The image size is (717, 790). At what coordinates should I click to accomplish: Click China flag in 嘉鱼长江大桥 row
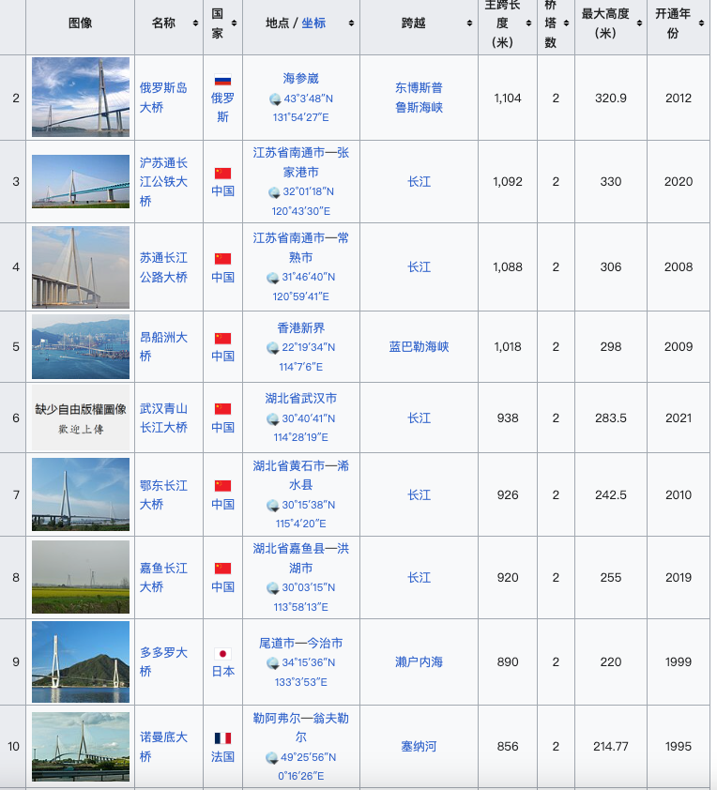[x=222, y=569]
